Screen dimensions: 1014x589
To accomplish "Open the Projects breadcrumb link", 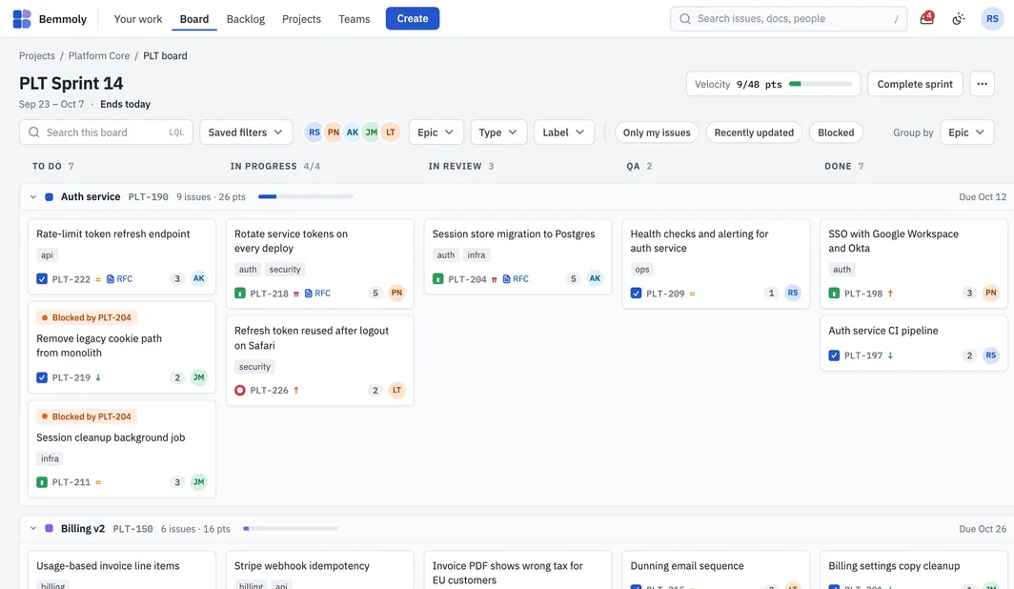I will [x=37, y=55].
